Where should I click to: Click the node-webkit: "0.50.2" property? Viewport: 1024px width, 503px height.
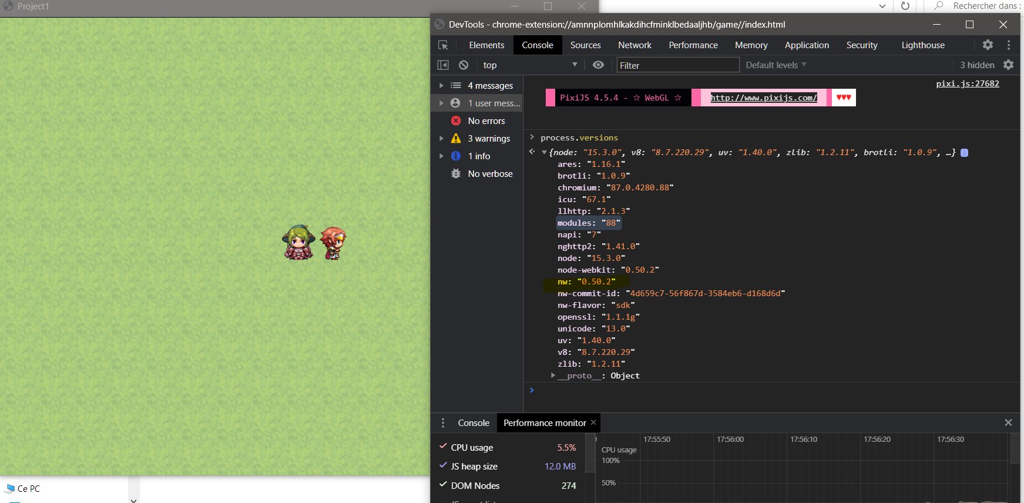tap(608, 270)
